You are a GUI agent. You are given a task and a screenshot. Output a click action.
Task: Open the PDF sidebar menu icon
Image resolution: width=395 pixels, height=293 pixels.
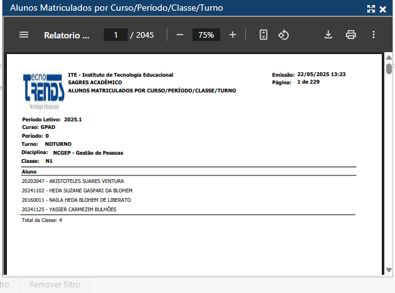point(24,35)
